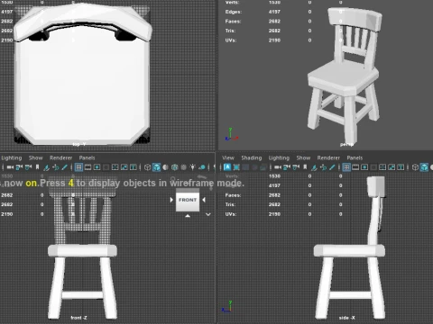Viewport: 433px width, 324px height.
Task: Click Textured checker sphere in front view toolbar
Action: [x=183, y=167]
